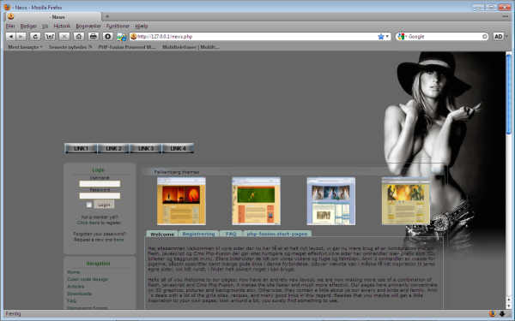Screen dimensions: 515x321
Task: Open the Articles navigation link
Action: pyautogui.click(x=76, y=287)
